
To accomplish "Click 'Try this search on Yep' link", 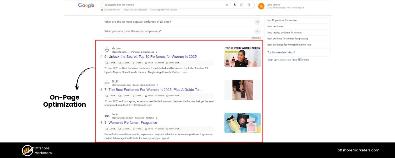I will point(280,52).
